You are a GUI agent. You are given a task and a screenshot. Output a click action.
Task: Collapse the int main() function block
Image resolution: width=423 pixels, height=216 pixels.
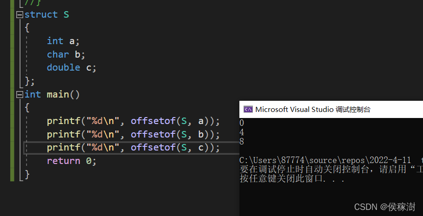20,95
